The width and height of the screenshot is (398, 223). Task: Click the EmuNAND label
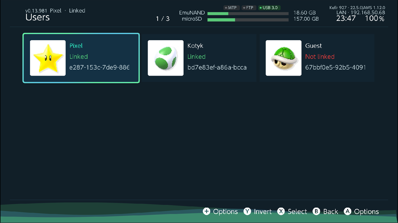[192, 13]
